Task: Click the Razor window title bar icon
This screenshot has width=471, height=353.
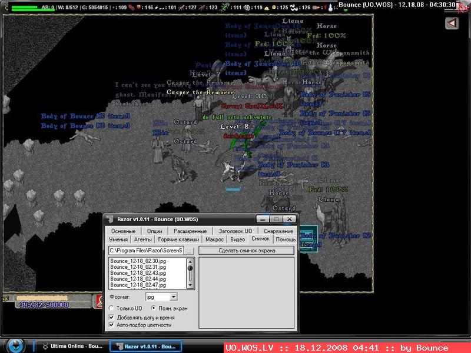Action: pyautogui.click(x=110, y=219)
